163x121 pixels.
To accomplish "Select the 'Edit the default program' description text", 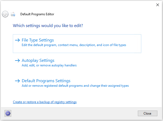I will 74,45.
